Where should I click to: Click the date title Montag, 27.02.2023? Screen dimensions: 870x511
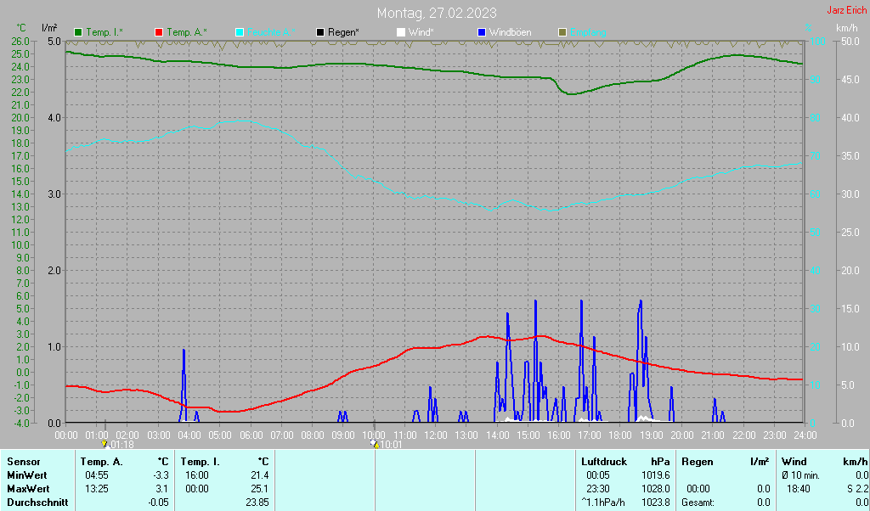pyautogui.click(x=437, y=13)
